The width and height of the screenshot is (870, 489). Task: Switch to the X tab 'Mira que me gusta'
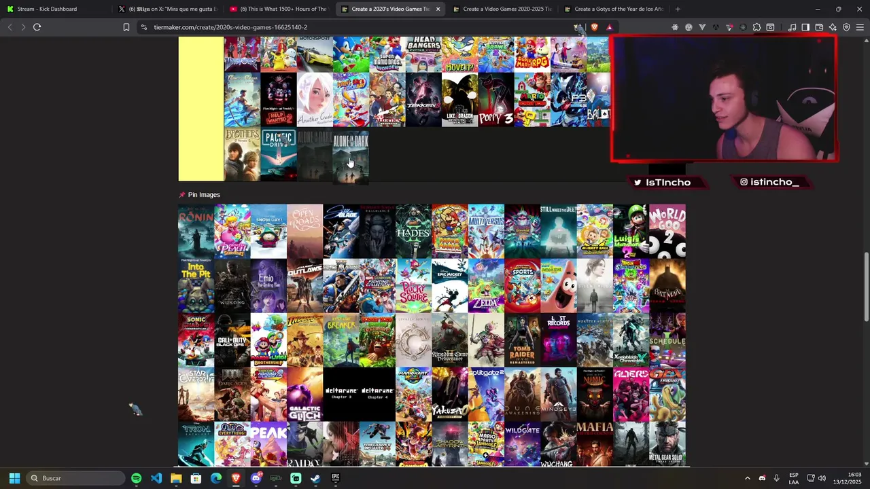[167, 9]
